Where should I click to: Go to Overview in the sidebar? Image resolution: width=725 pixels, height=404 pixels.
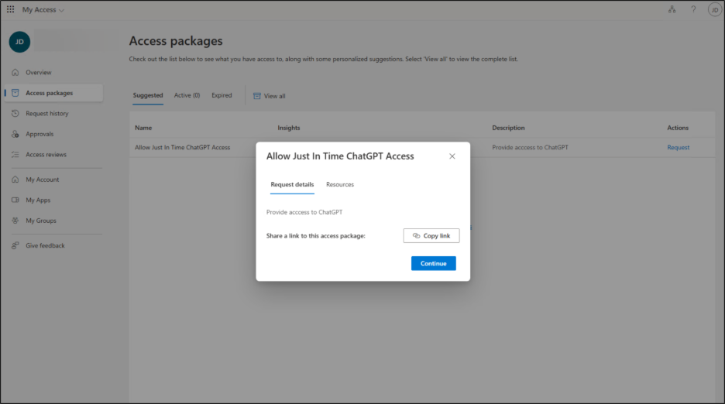(38, 73)
